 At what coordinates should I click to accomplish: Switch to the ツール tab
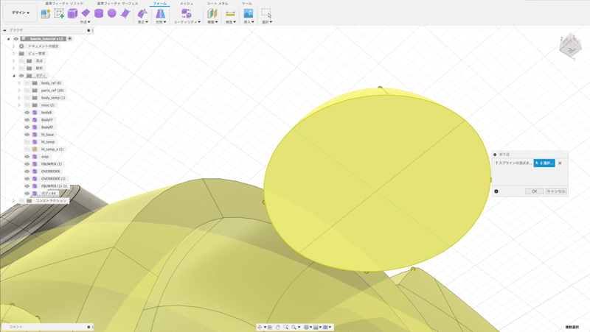(247, 4)
